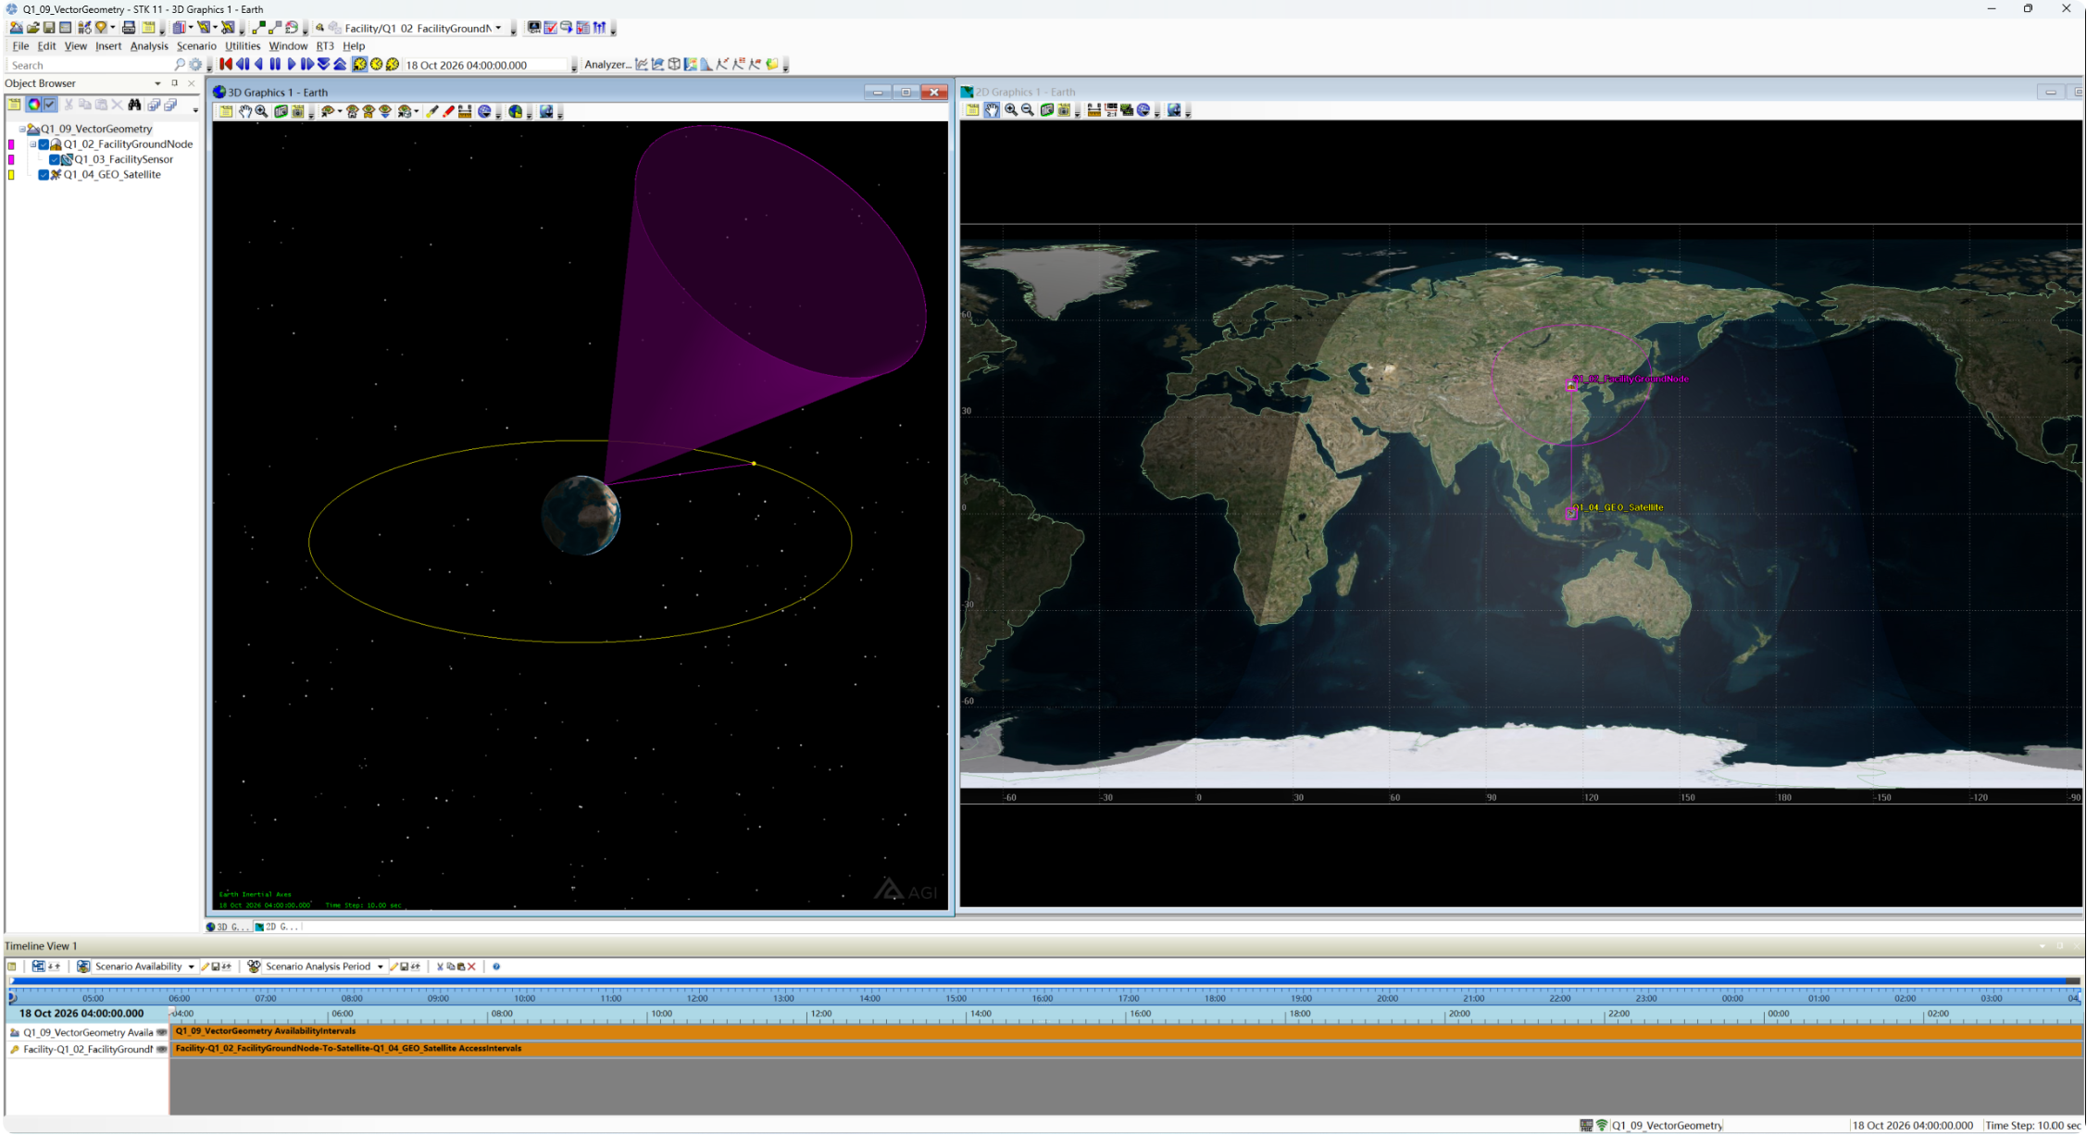2099x1135 pixels.
Task: Start forward animation playback
Action: (292, 65)
